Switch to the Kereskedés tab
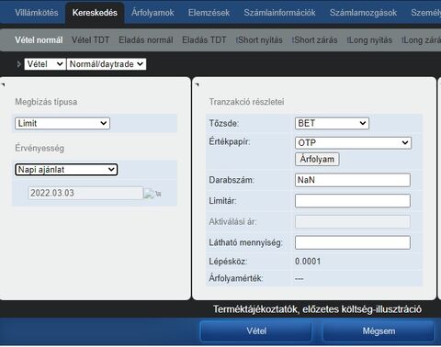This screenshot has height=347, width=441. point(95,13)
